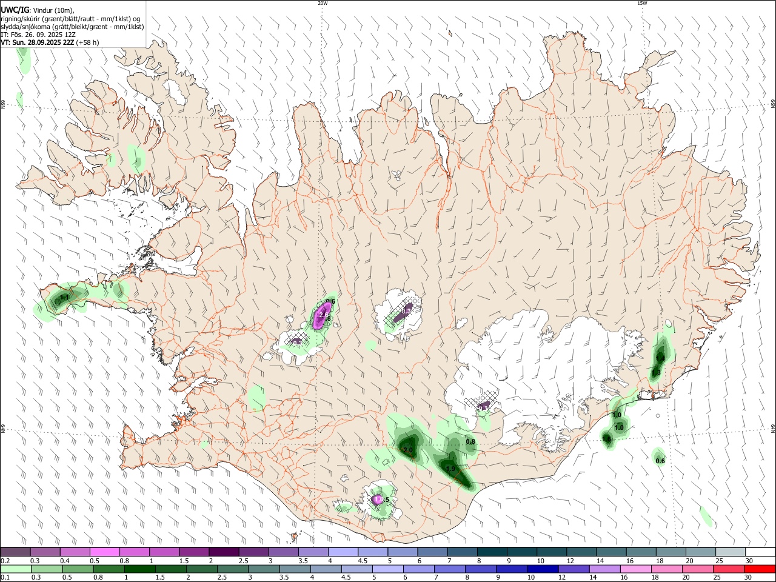Select the deep blue swatch labeled 10
This screenshot has height=582, width=776.
[x=542, y=569]
